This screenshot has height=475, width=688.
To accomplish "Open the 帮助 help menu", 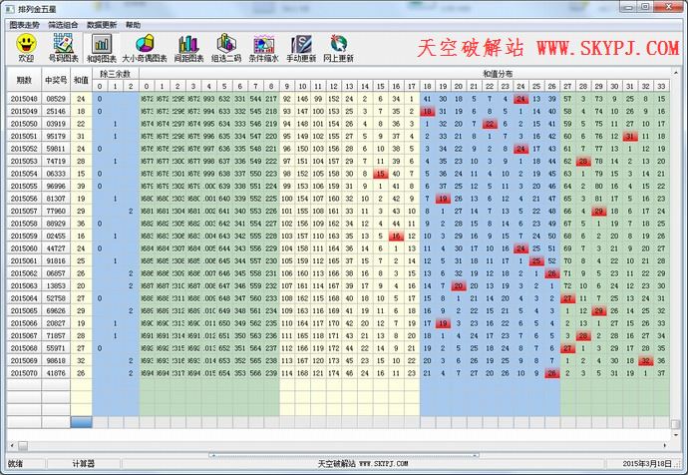I will [134, 23].
